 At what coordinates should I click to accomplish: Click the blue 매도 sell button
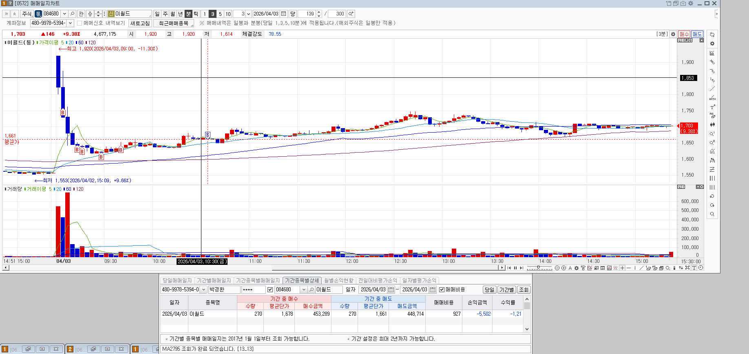point(697,34)
